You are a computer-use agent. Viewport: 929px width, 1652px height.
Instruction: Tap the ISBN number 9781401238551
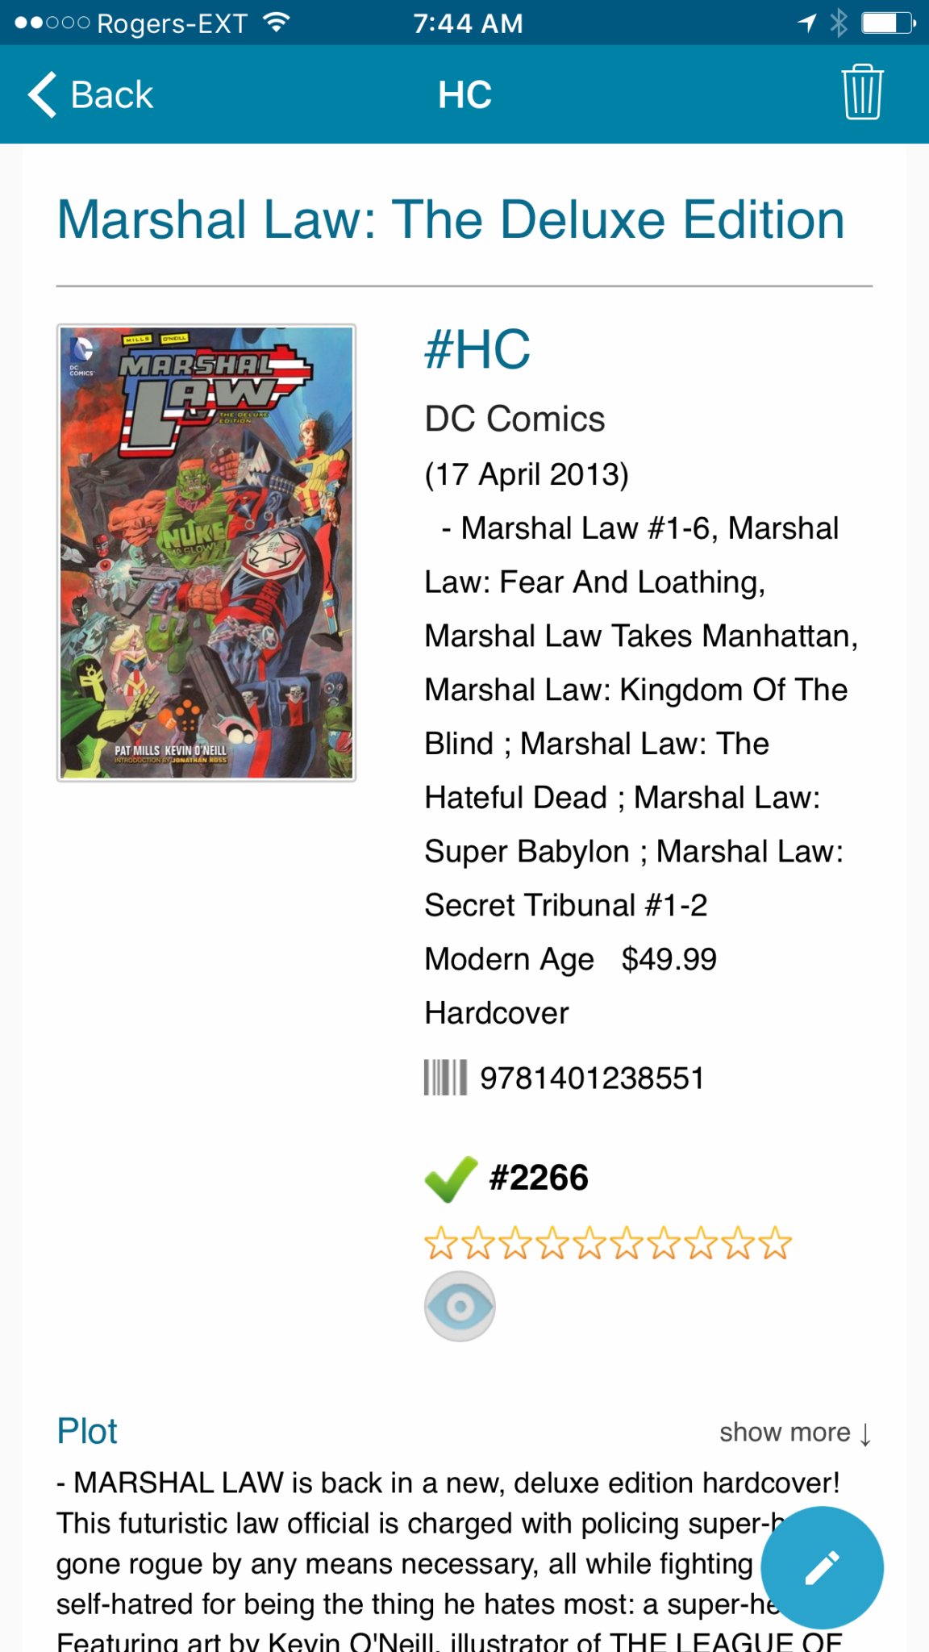tap(592, 1078)
